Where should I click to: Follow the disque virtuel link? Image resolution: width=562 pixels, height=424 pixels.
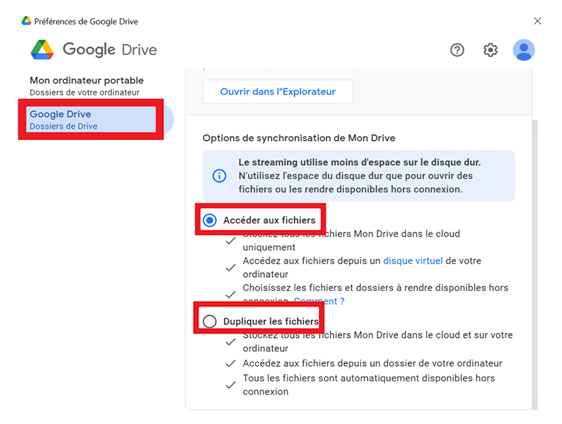pos(413,261)
